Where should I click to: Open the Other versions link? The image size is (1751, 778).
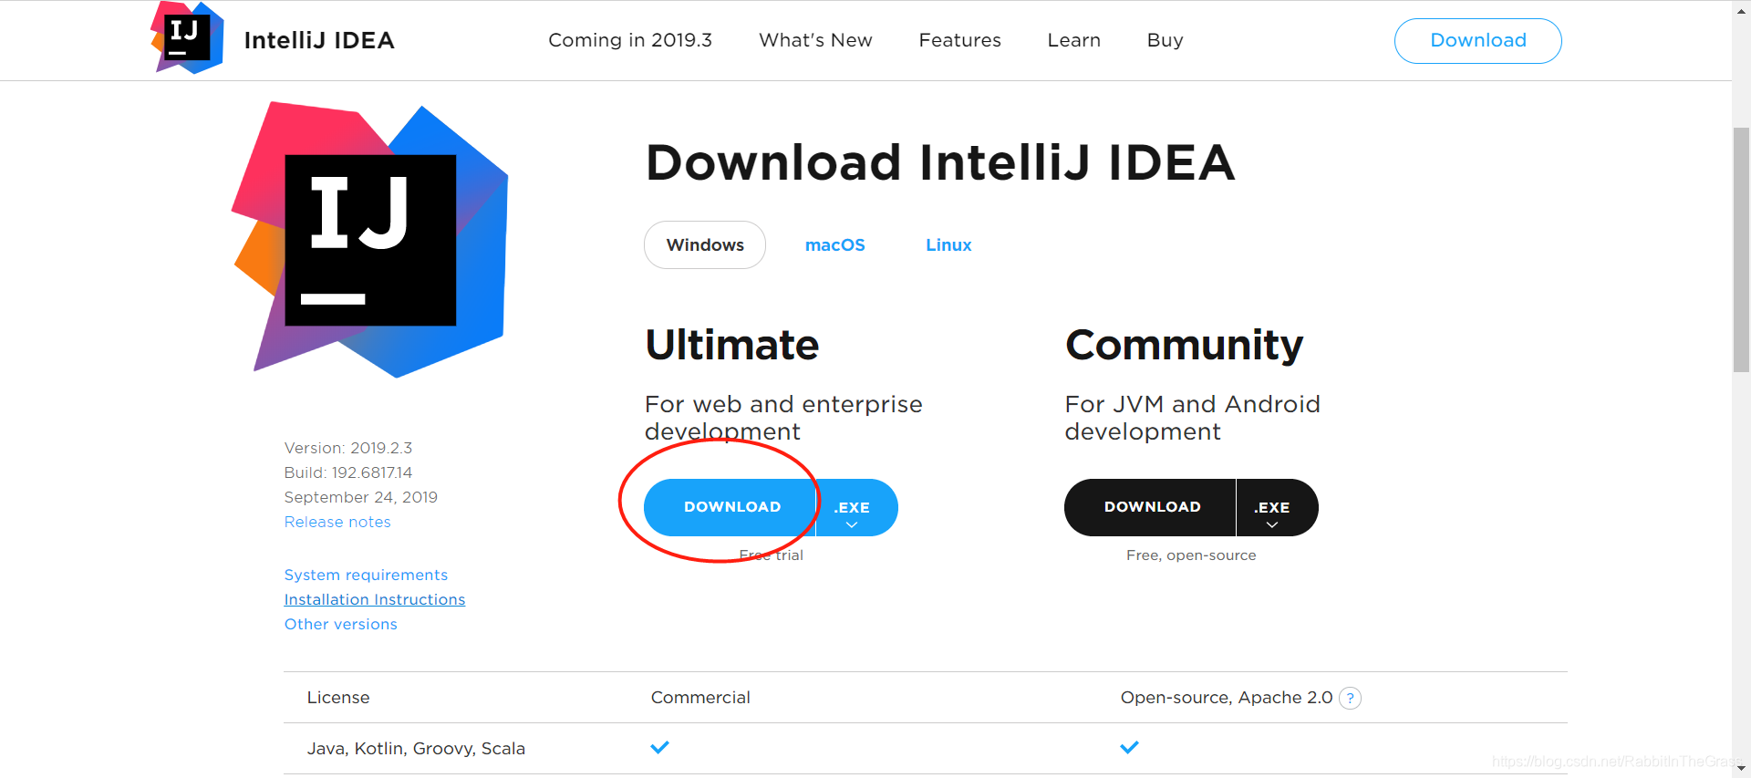[340, 624]
